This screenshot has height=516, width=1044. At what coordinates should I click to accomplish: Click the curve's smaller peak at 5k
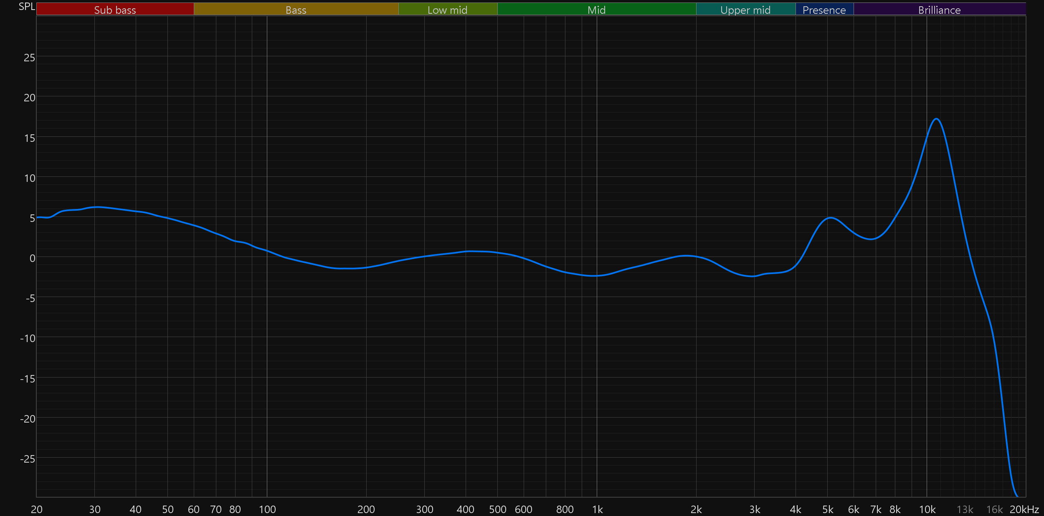831,218
